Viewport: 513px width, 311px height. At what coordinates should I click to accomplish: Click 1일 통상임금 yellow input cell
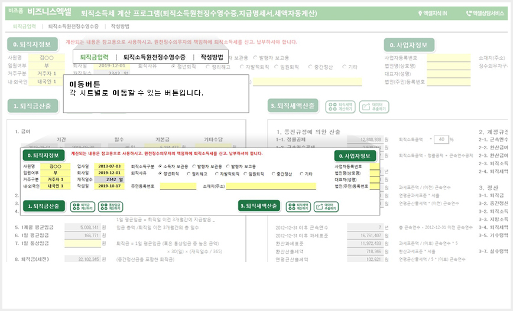point(83,243)
